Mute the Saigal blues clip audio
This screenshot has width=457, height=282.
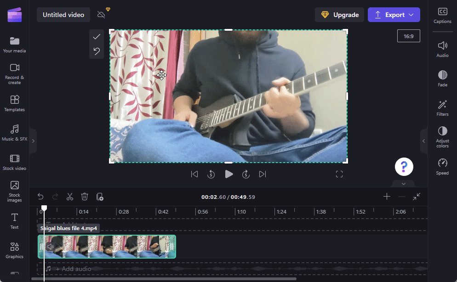point(51,247)
